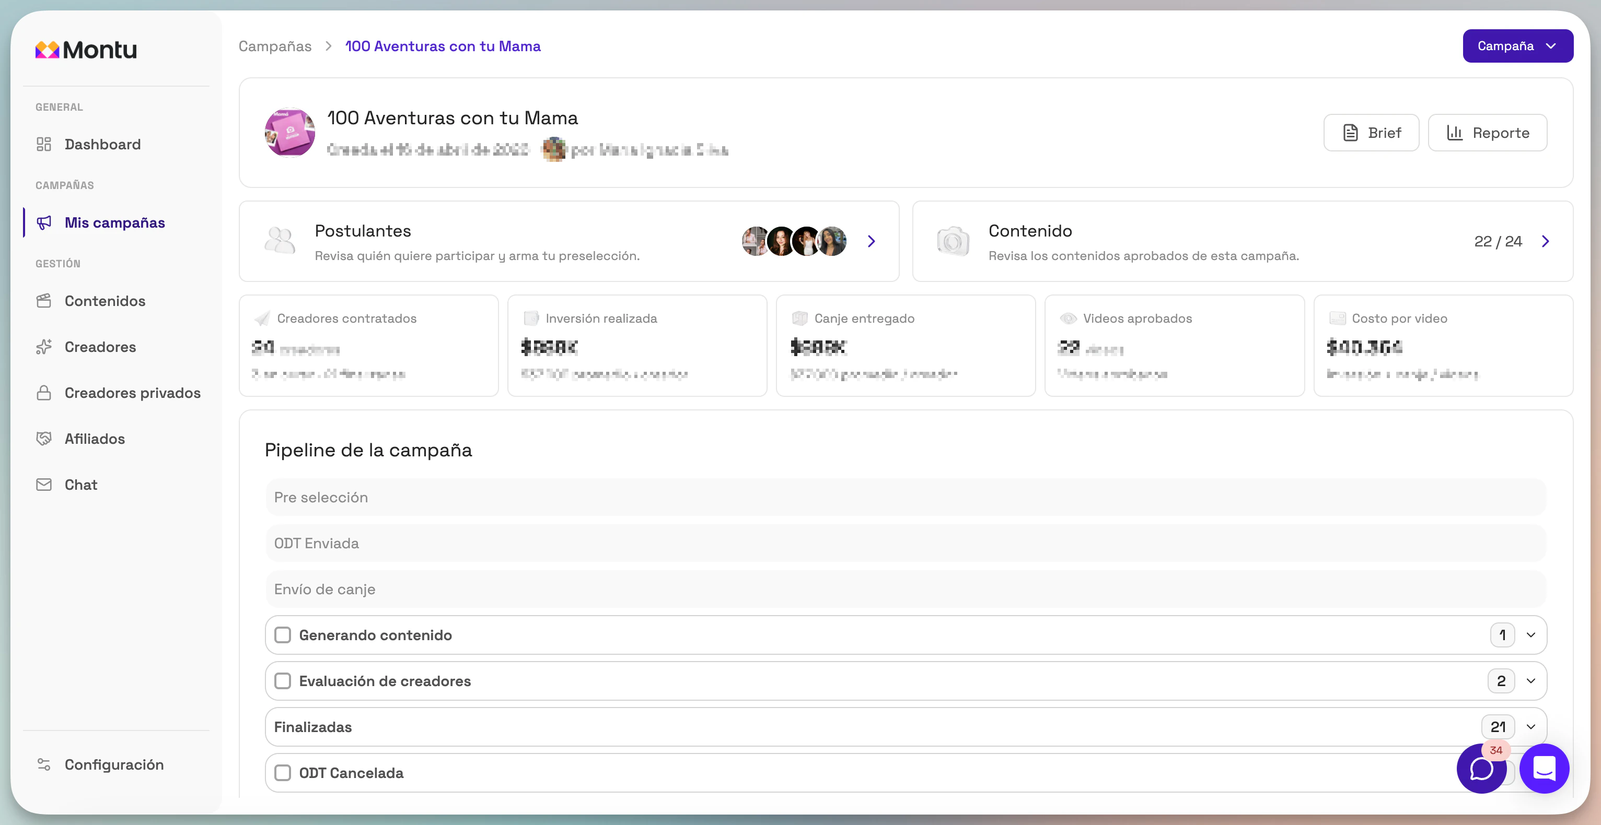Click the Creadores contratados paper plane icon

click(x=262, y=319)
